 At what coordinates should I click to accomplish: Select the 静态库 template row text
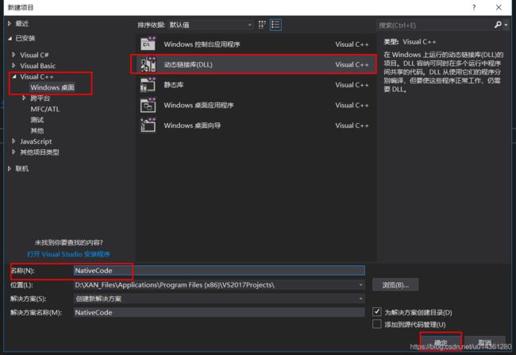click(174, 85)
